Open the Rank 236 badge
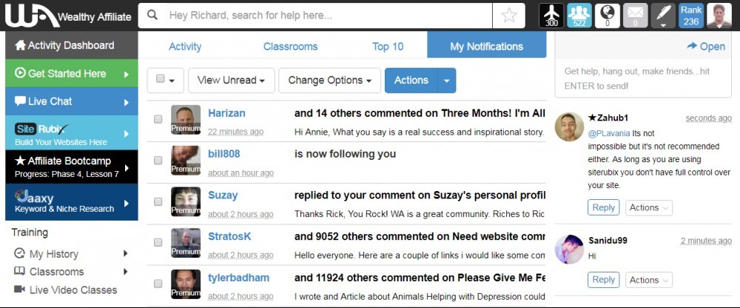Screen dimensions: 740x308 [x=691, y=16]
